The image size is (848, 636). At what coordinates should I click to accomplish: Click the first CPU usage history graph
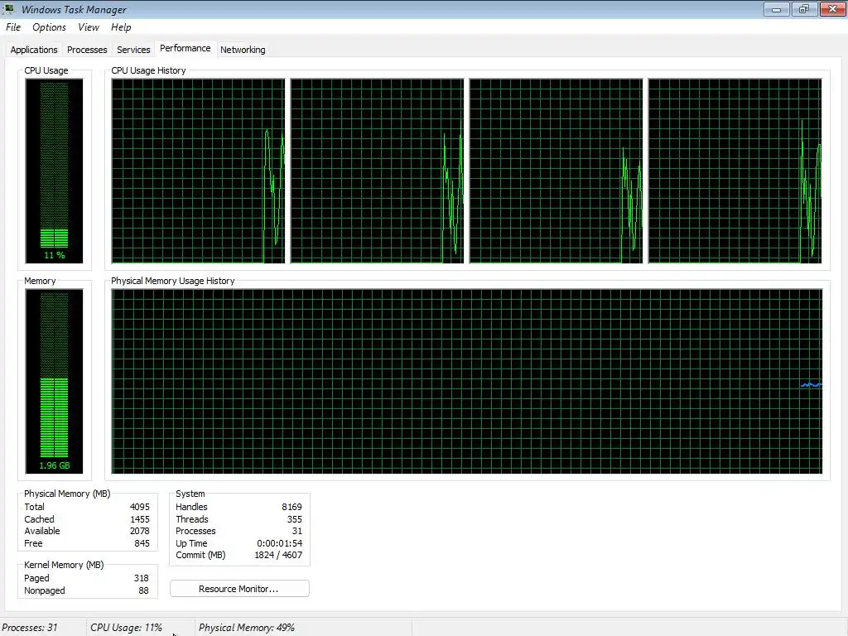coord(198,171)
